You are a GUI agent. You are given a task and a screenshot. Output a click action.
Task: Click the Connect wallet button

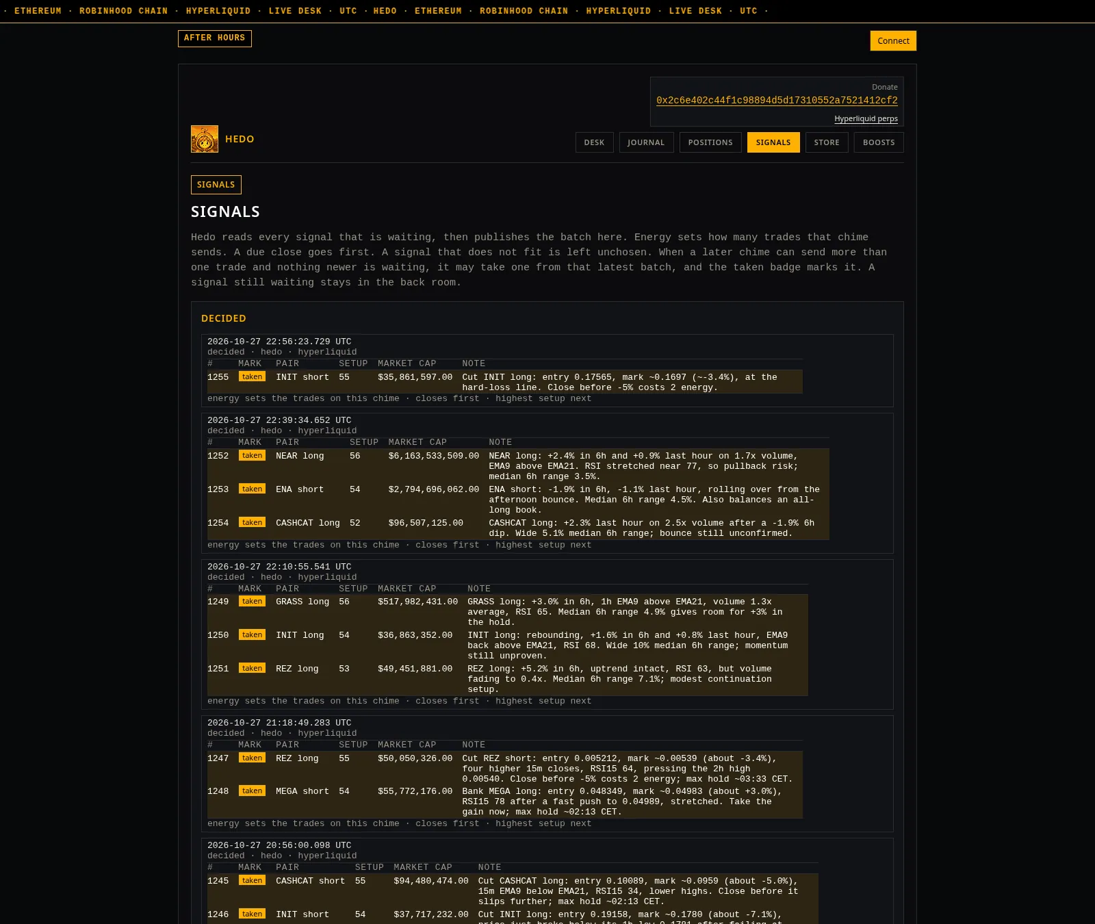893,41
